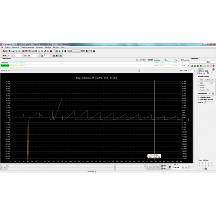Image resolution: width=216 pixels, height=216 pixels.
Task: Click the red-green cube toolbar icon
Action: tap(45, 51)
